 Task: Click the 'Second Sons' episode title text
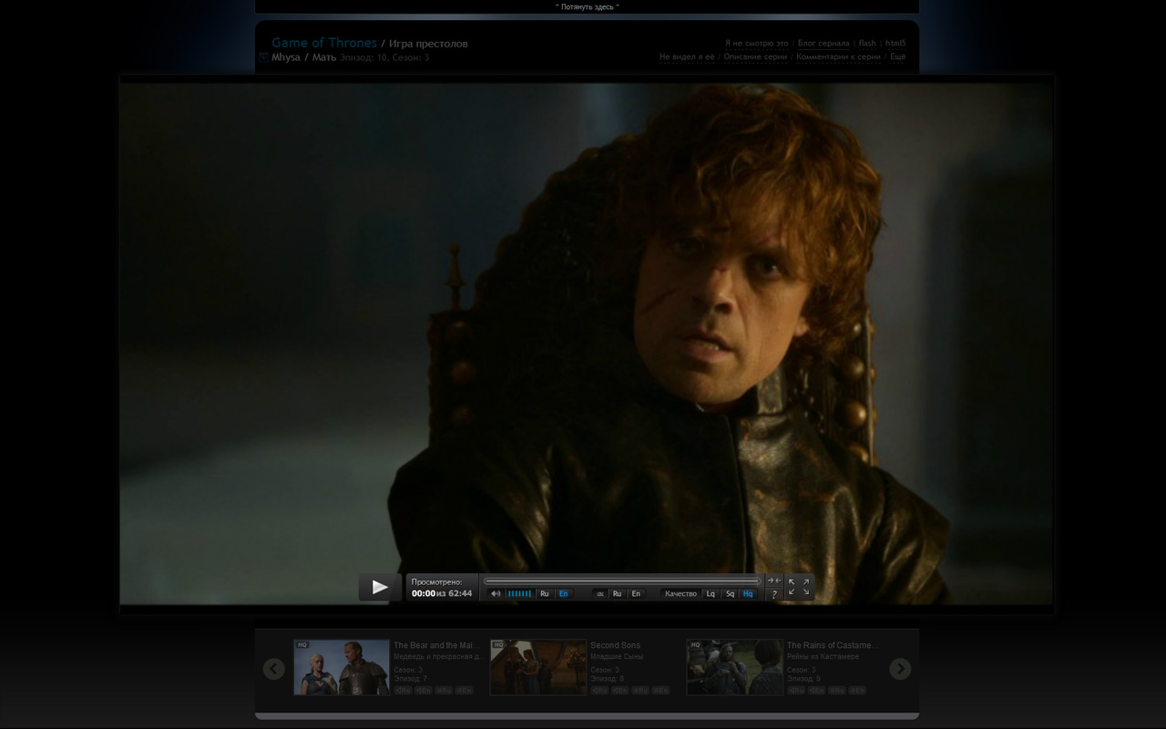615,645
